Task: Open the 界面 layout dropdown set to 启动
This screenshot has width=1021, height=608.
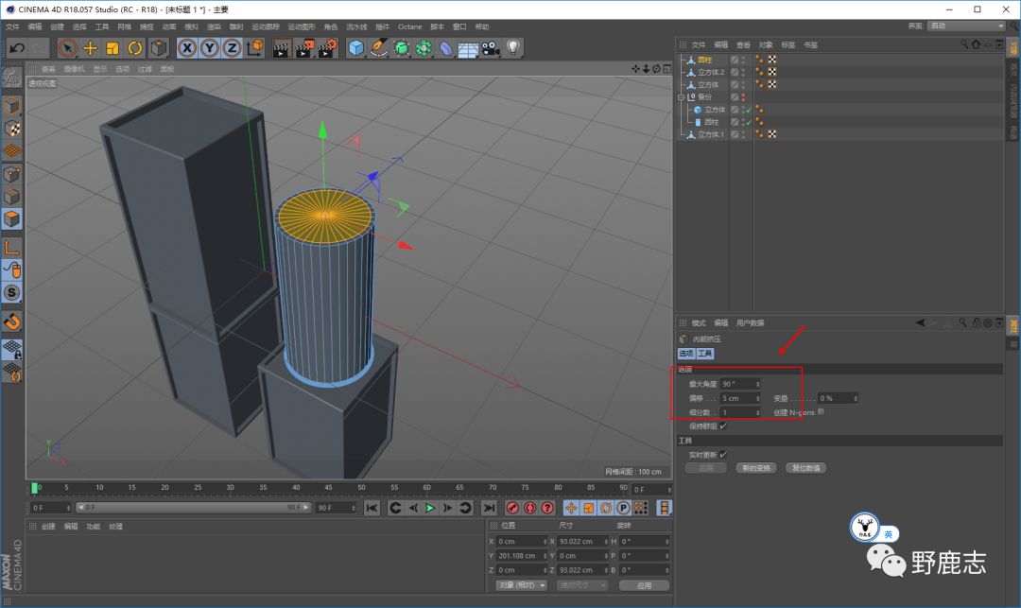Action: (x=965, y=26)
